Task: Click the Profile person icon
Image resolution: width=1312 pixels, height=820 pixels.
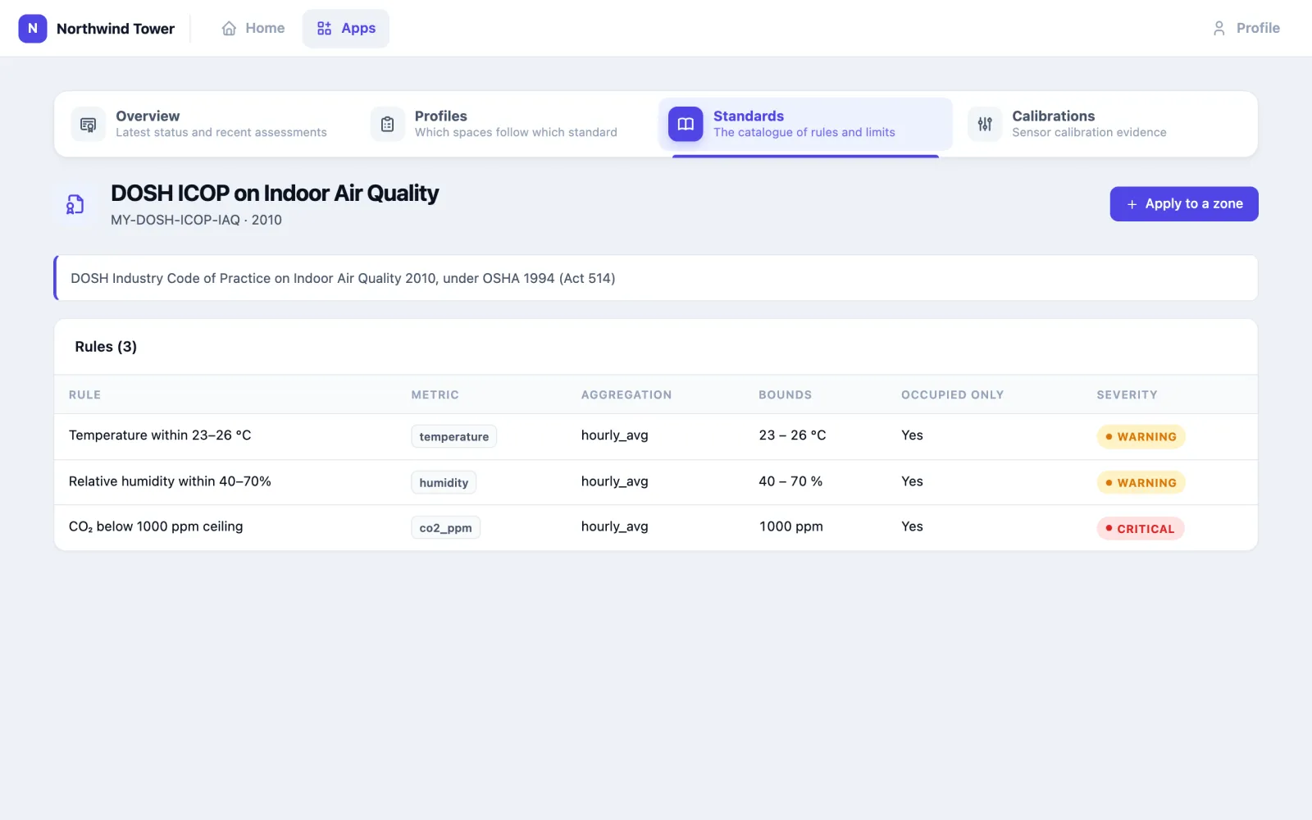Action: tap(1219, 28)
